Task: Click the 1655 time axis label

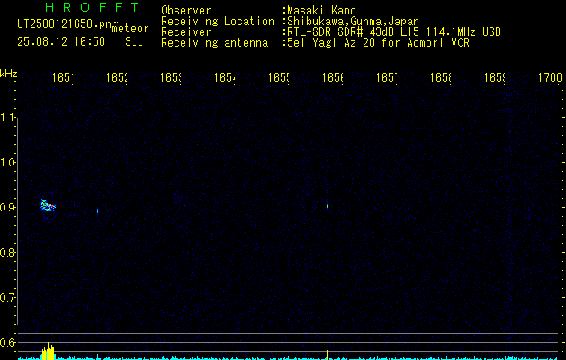Action: (279, 77)
